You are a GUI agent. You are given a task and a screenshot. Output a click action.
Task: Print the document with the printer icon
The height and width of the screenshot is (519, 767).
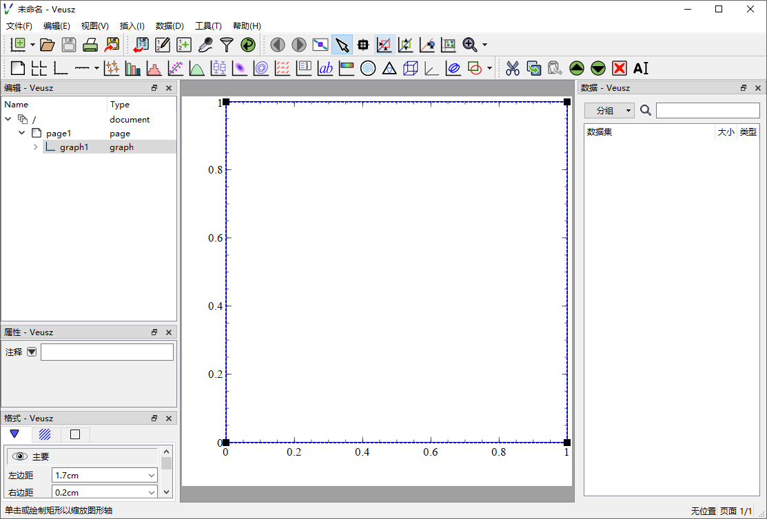[x=90, y=45]
